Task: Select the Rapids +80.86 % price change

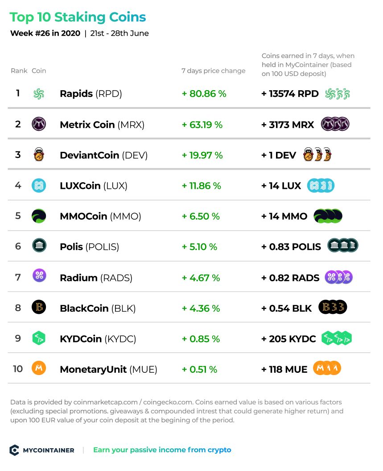Action: (x=204, y=94)
